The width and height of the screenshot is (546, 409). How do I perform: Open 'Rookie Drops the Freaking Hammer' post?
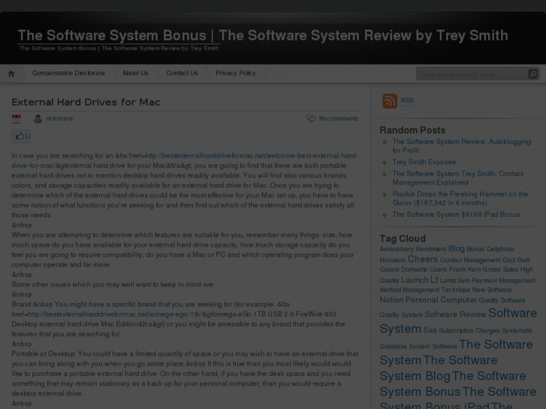460,198
